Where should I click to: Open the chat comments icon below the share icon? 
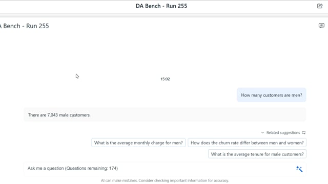coord(321,26)
